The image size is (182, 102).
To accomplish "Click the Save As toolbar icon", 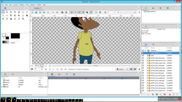I will pos(44,12).
